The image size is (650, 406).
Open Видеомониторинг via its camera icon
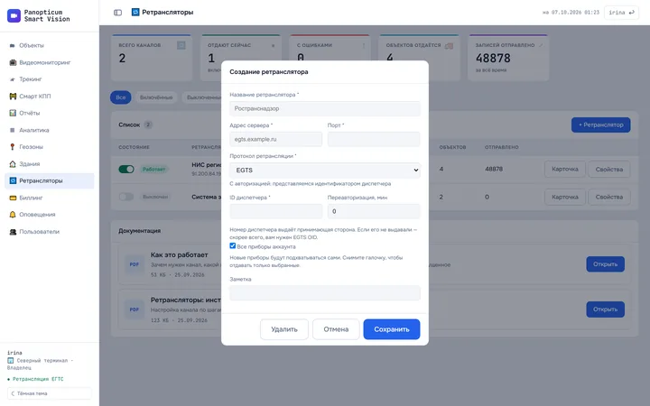[x=13, y=62]
